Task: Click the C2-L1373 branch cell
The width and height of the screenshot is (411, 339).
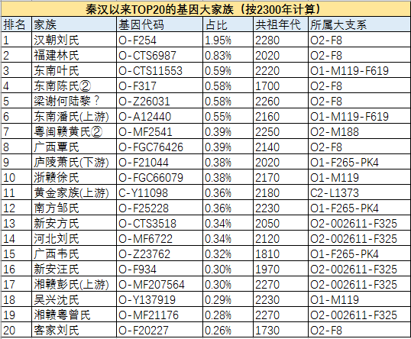Action: pos(359,193)
